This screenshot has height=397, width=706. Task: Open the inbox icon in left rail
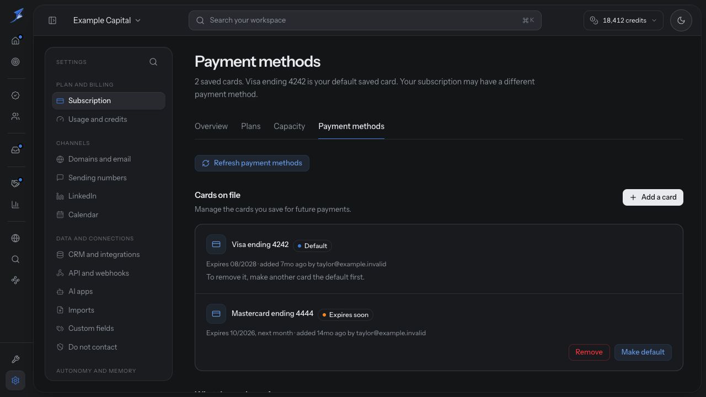pos(15,150)
